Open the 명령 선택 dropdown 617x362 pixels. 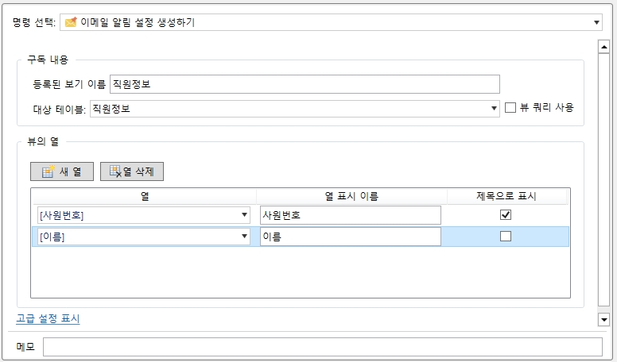[596, 22]
